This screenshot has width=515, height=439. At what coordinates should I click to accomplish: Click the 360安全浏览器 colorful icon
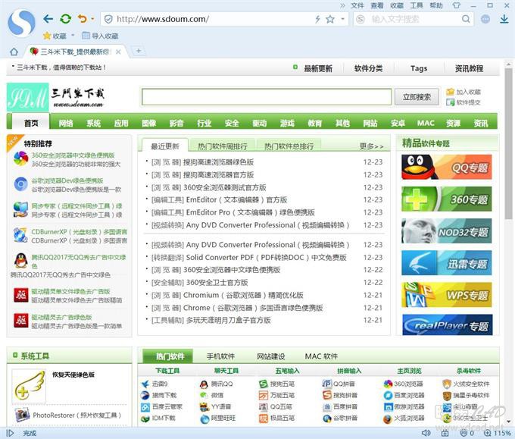[20, 158]
